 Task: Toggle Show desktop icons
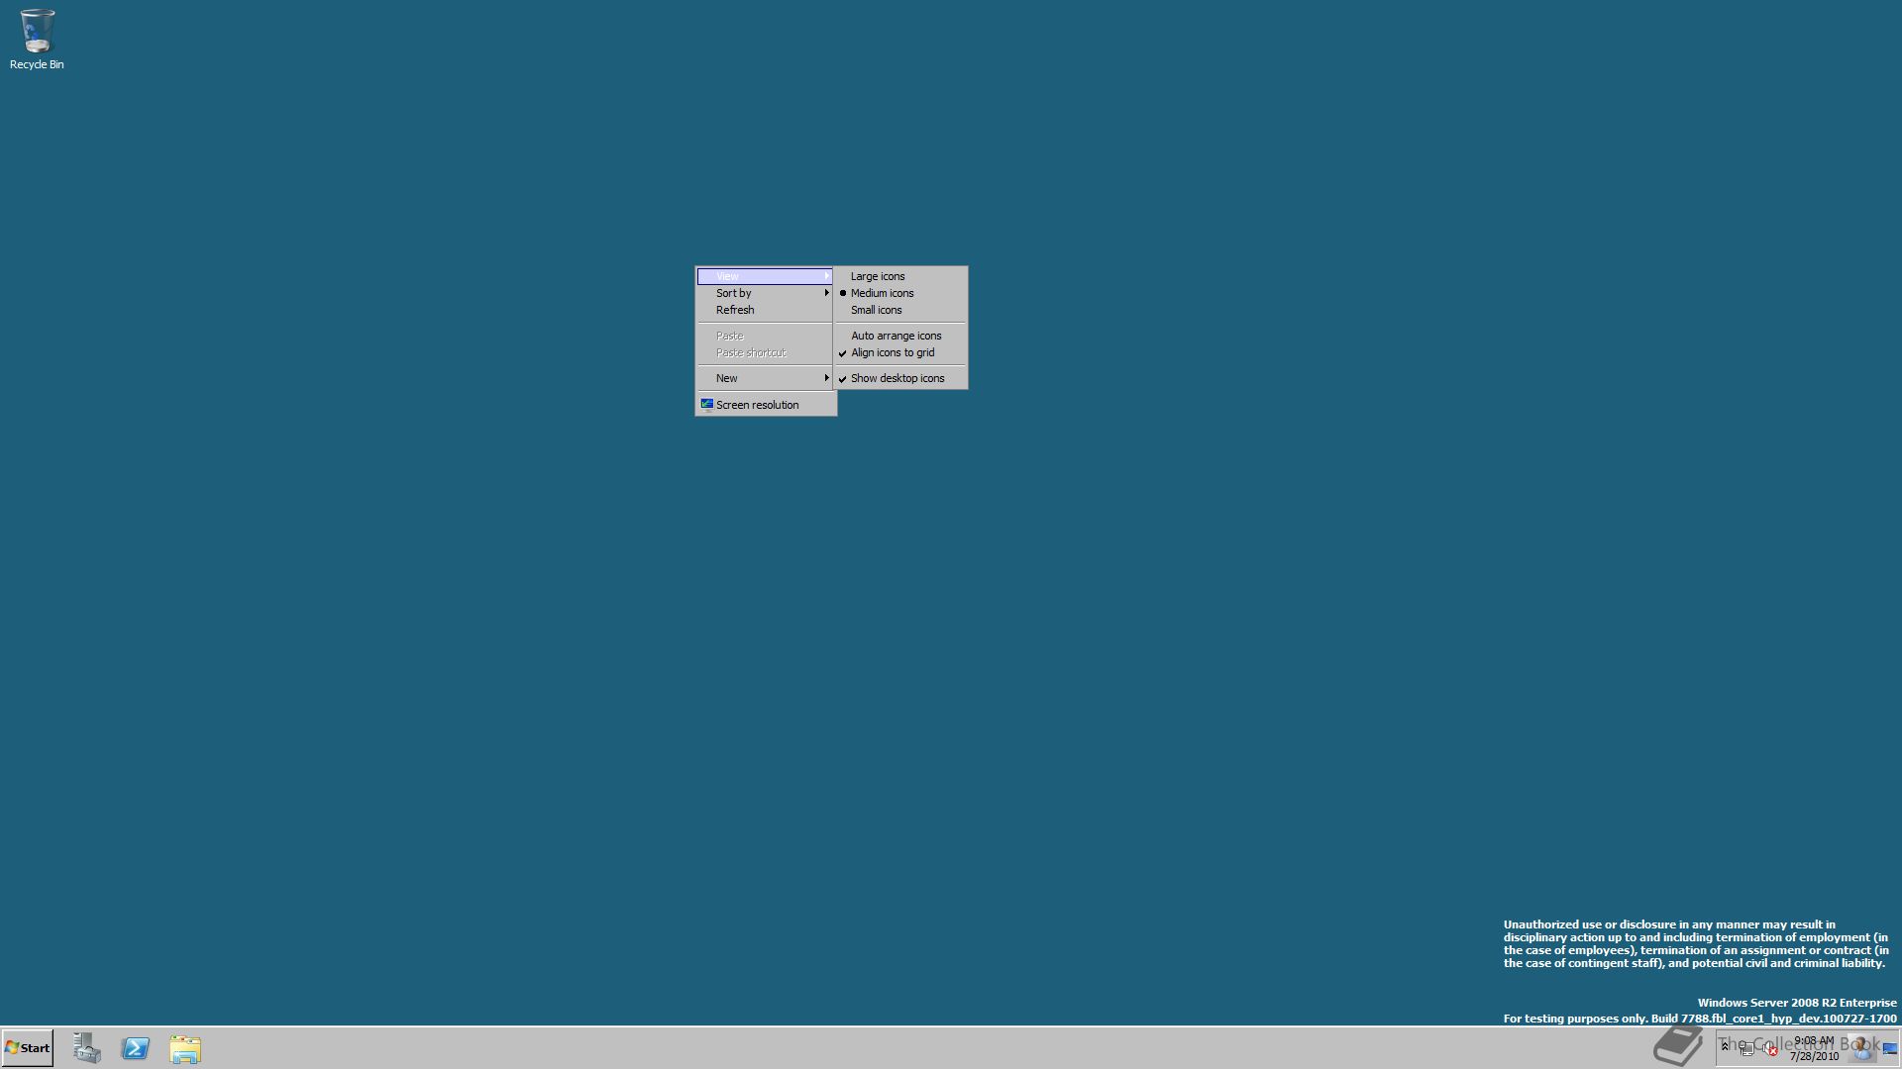tap(900, 378)
